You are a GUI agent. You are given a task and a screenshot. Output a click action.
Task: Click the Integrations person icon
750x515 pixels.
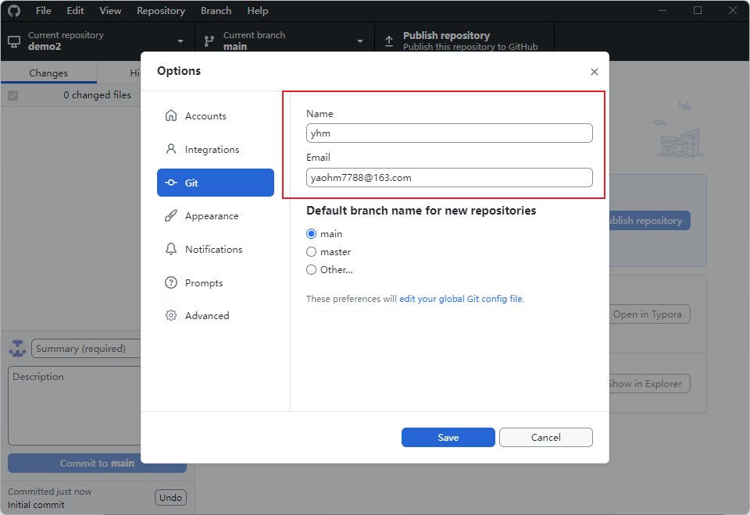pyautogui.click(x=171, y=149)
